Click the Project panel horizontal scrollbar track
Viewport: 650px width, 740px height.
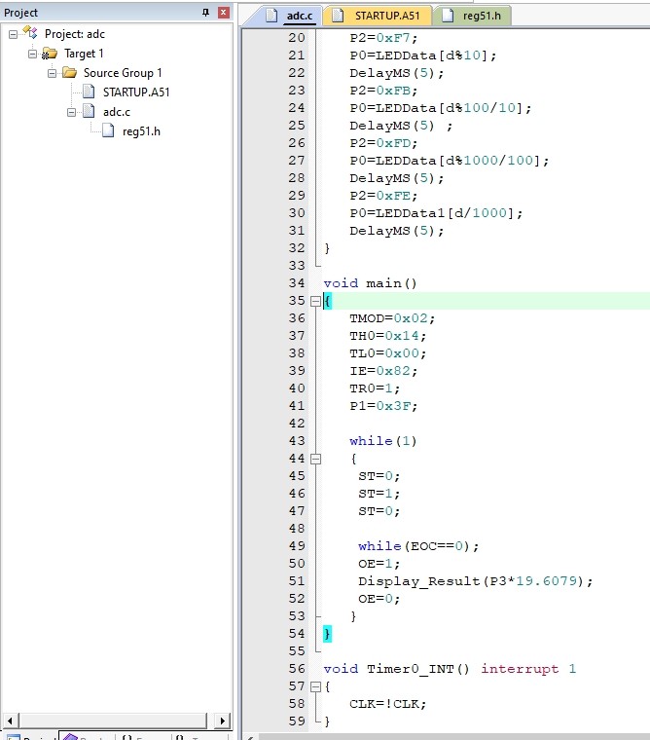113,721
